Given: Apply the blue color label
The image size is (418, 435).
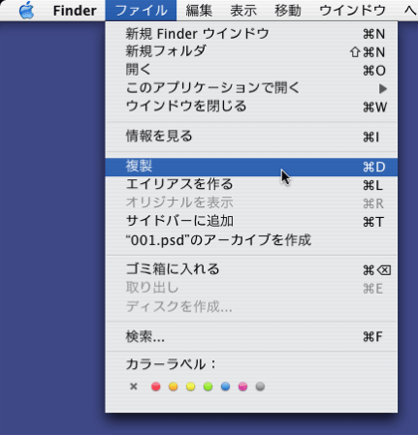Looking at the screenshot, I should click(226, 386).
